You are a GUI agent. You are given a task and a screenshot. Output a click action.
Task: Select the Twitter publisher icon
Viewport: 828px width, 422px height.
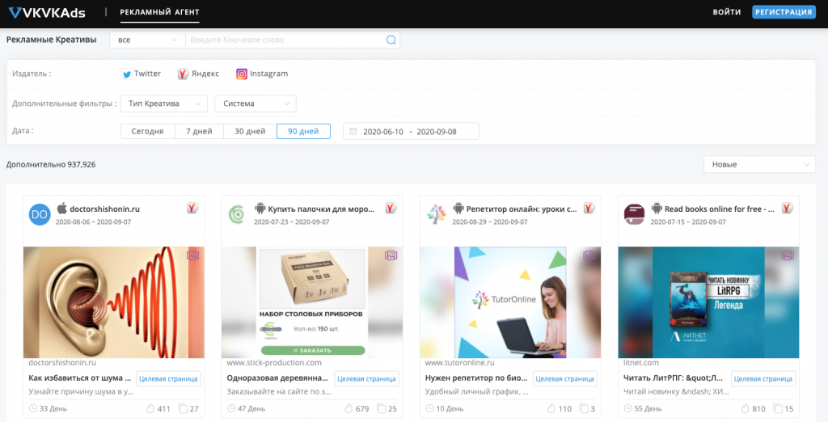click(x=127, y=74)
